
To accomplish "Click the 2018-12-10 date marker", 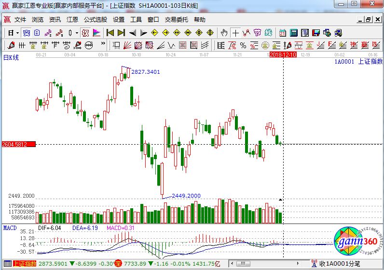I will (x=283, y=55).
